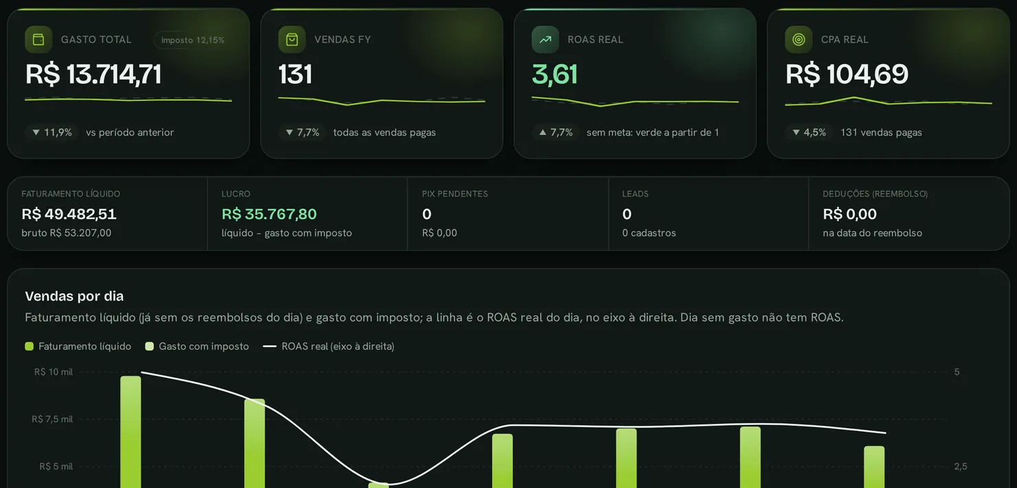Click the CPA REAL card title

coord(845,40)
